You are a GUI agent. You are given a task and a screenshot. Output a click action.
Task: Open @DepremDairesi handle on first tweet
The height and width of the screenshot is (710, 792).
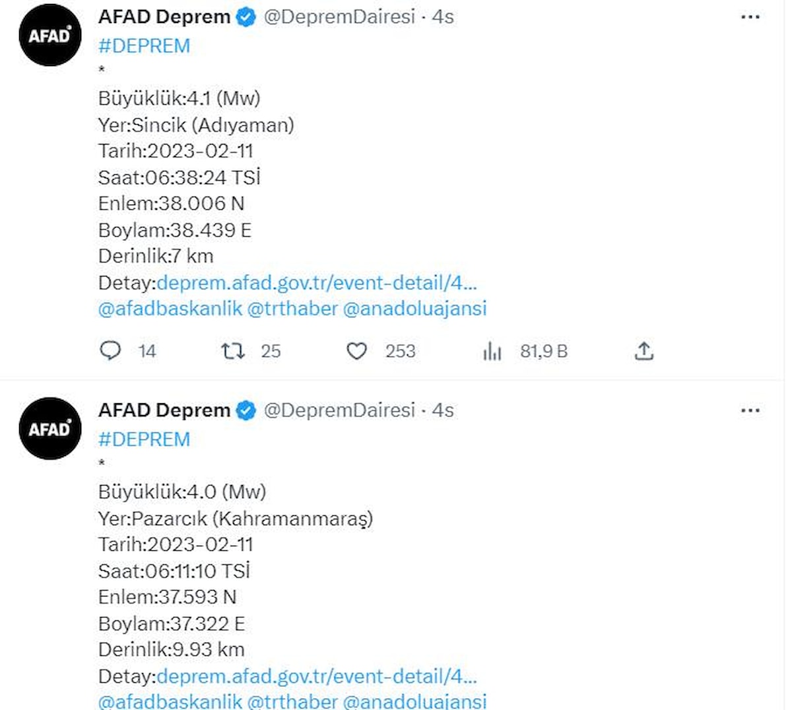click(339, 17)
